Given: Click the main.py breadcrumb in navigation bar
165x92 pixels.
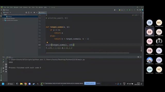Looking at the screenshot, I should (x=6, y=10).
